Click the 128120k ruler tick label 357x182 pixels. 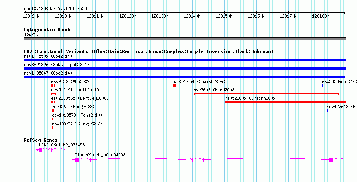click(128, 16)
